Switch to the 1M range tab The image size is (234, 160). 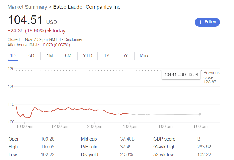(x=50, y=56)
